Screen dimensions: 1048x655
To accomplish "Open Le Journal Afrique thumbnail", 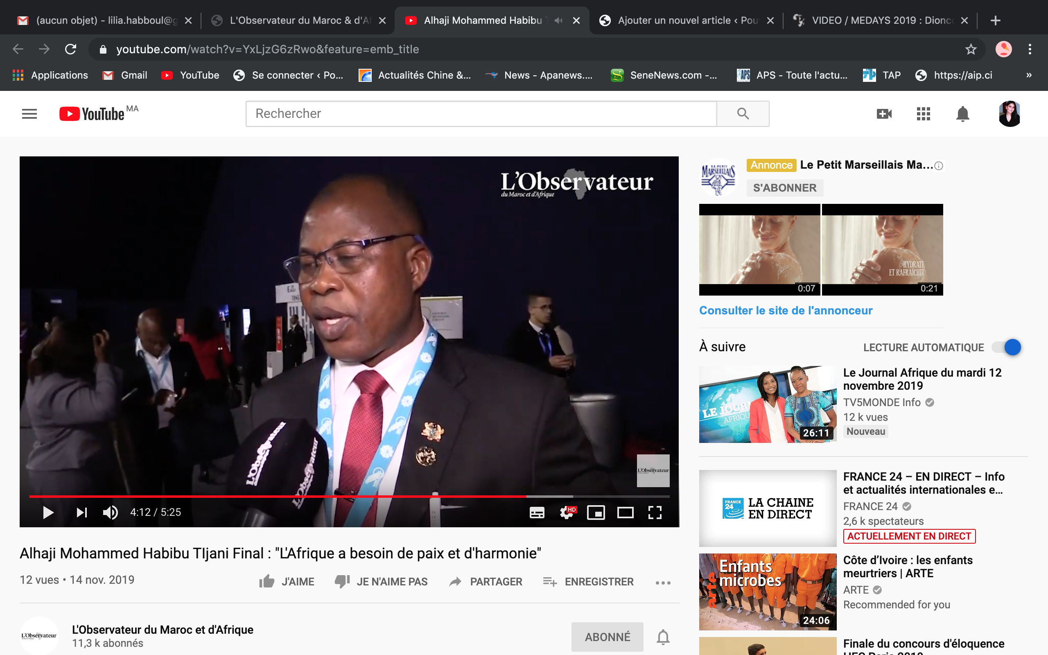I will (x=768, y=404).
